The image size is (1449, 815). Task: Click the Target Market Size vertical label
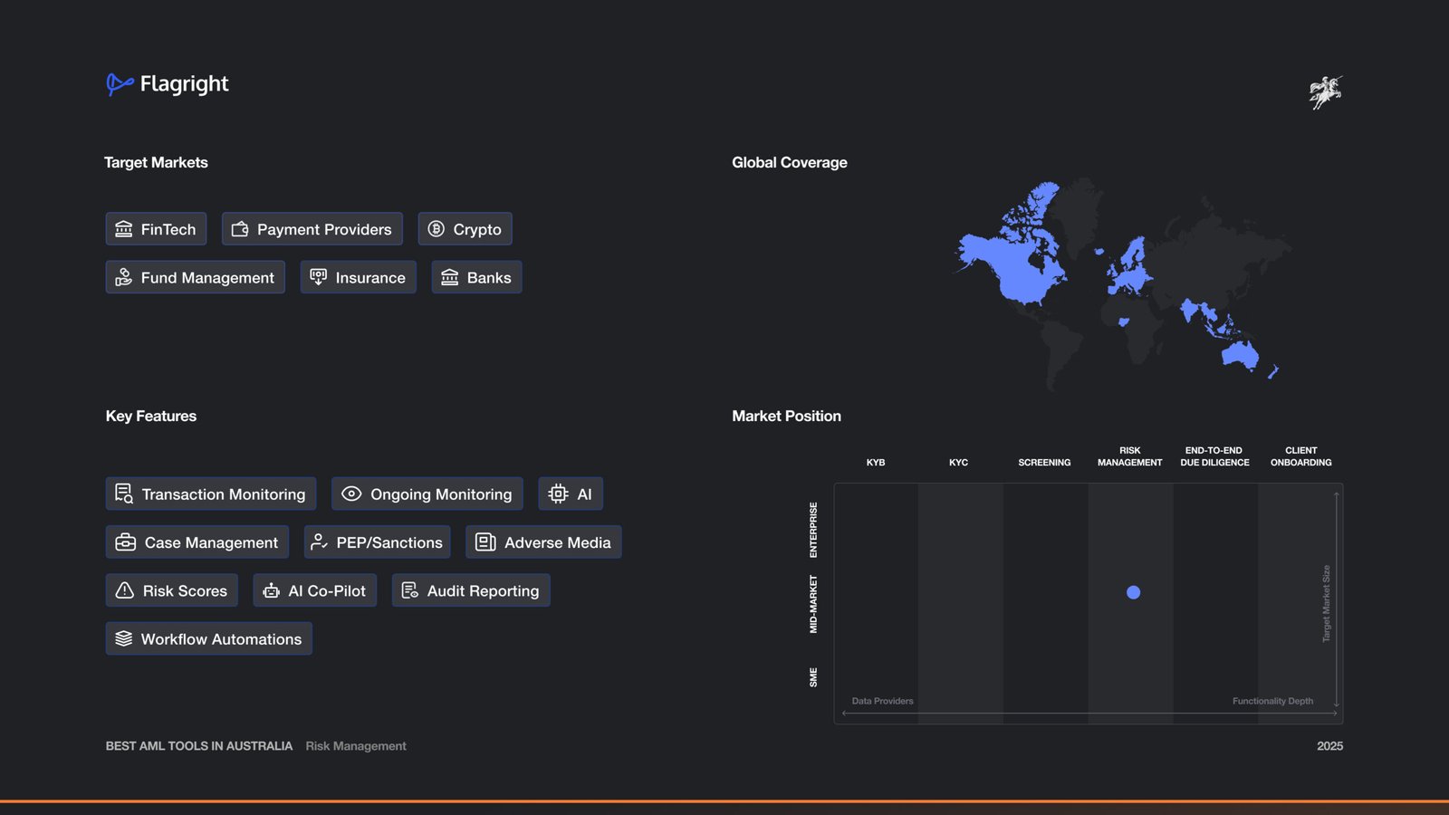pos(1327,604)
